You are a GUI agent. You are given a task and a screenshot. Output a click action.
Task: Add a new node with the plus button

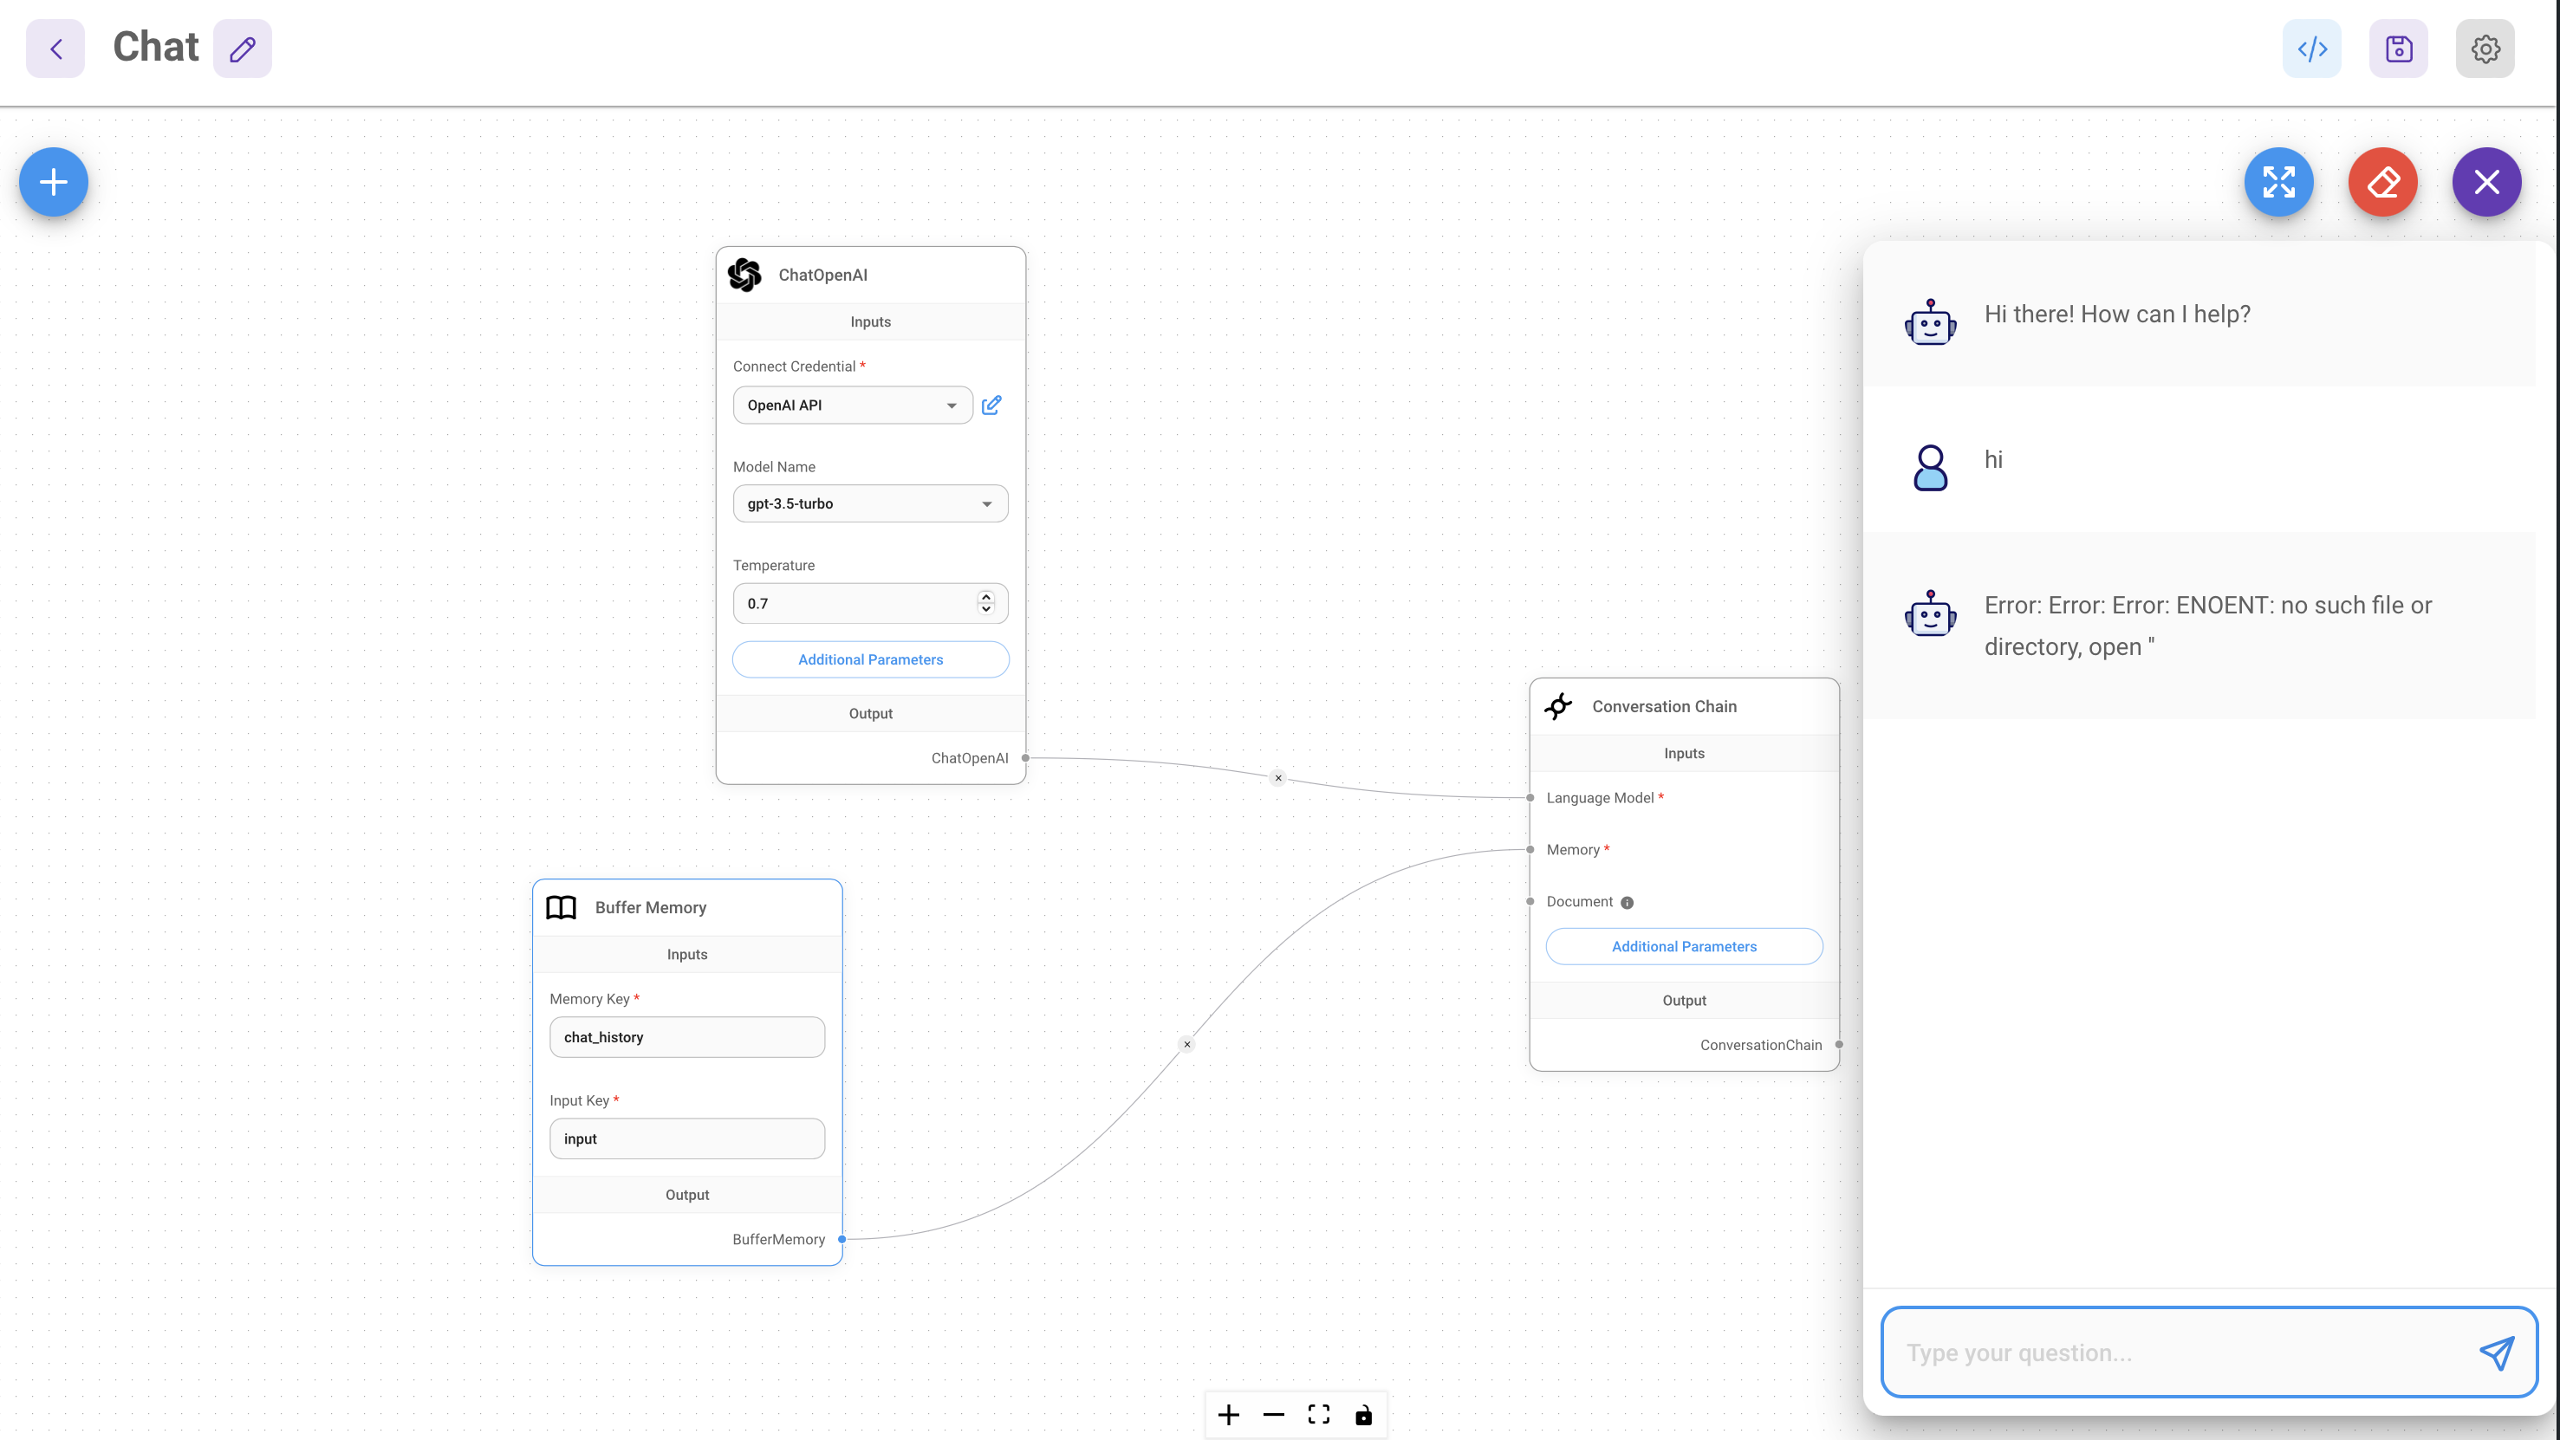[x=53, y=182]
